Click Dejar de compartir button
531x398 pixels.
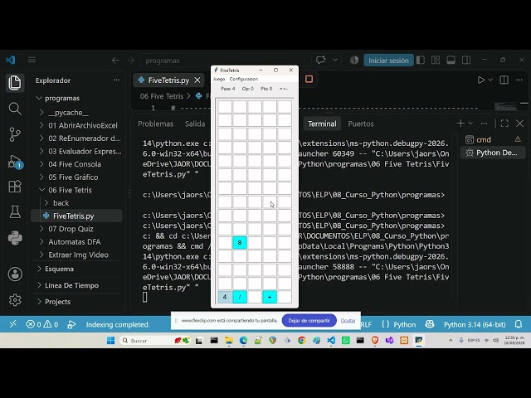[x=309, y=321]
